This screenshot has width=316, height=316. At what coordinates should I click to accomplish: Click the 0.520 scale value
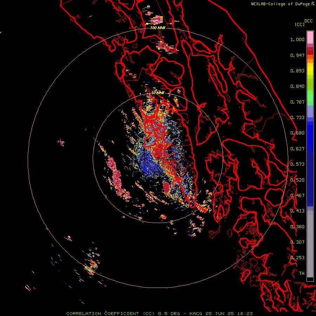pos(297,180)
